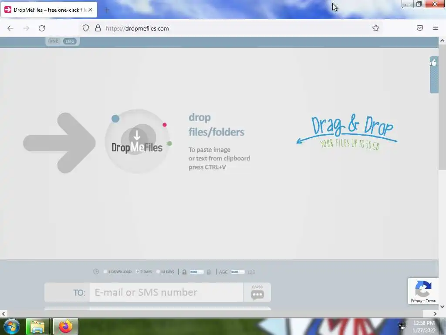
Task: Click the E-mail or SMS number field
Action: click(166, 292)
